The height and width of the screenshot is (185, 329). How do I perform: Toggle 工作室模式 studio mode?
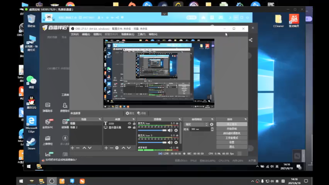232,138
